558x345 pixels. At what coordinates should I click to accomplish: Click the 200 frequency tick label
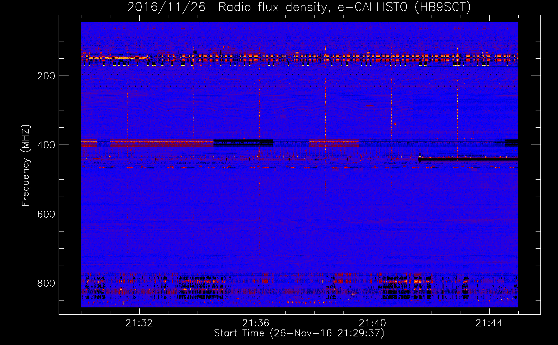click(x=46, y=76)
